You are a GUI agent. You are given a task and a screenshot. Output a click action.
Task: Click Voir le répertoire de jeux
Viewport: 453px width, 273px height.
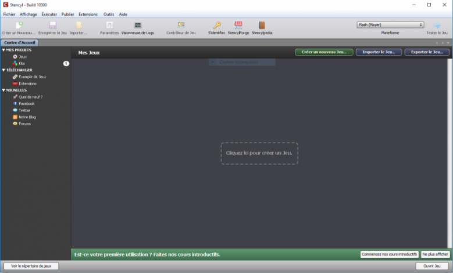(x=31, y=266)
